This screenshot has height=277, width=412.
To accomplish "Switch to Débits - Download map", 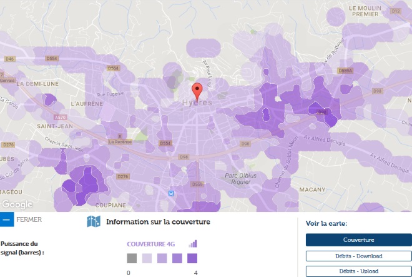I will point(359,256).
